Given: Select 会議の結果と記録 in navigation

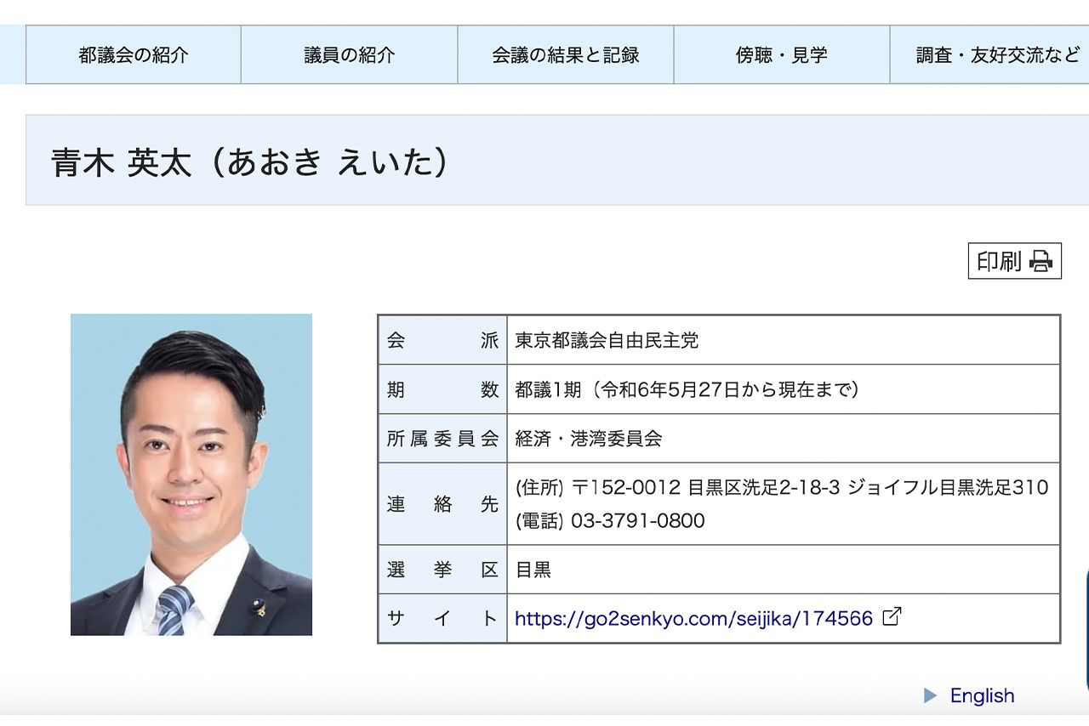Looking at the screenshot, I should 566,55.
